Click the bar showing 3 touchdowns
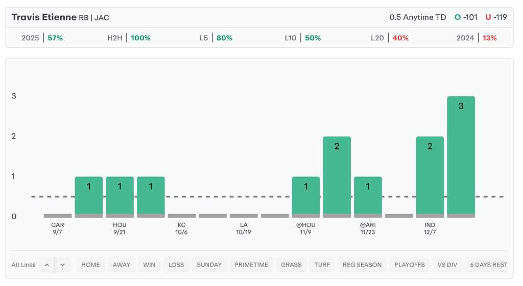Viewport: 523px width, 286px height. [x=461, y=155]
